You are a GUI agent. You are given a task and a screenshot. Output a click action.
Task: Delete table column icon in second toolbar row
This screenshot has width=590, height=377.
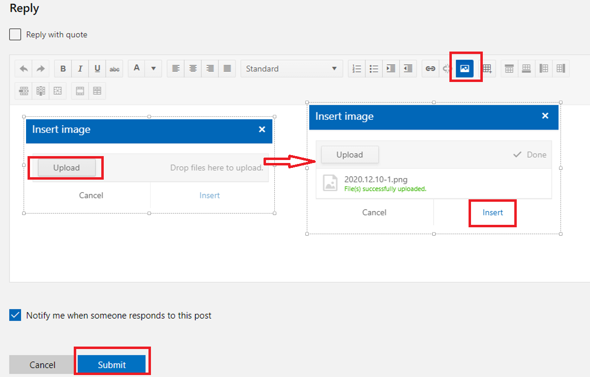pyautogui.click(x=41, y=91)
